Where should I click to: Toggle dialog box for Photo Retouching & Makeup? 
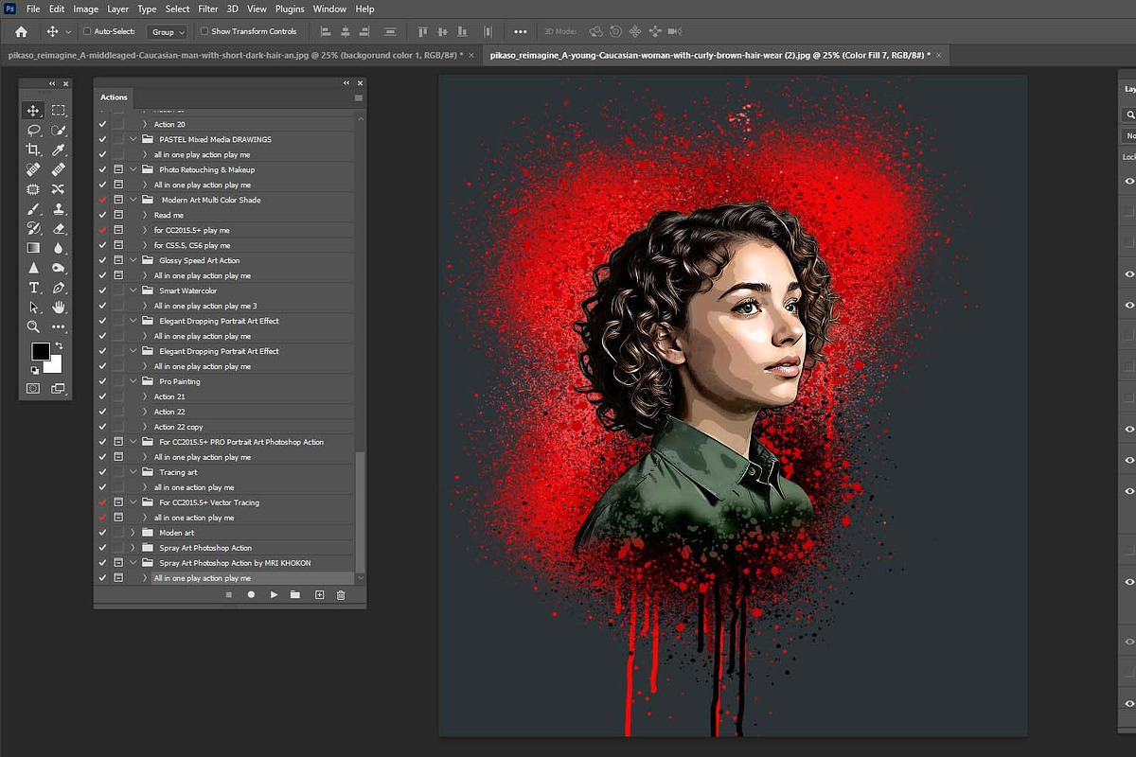coord(118,169)
